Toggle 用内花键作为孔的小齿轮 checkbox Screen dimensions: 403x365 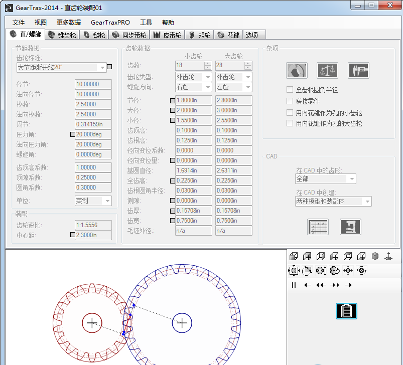point(290,113)
